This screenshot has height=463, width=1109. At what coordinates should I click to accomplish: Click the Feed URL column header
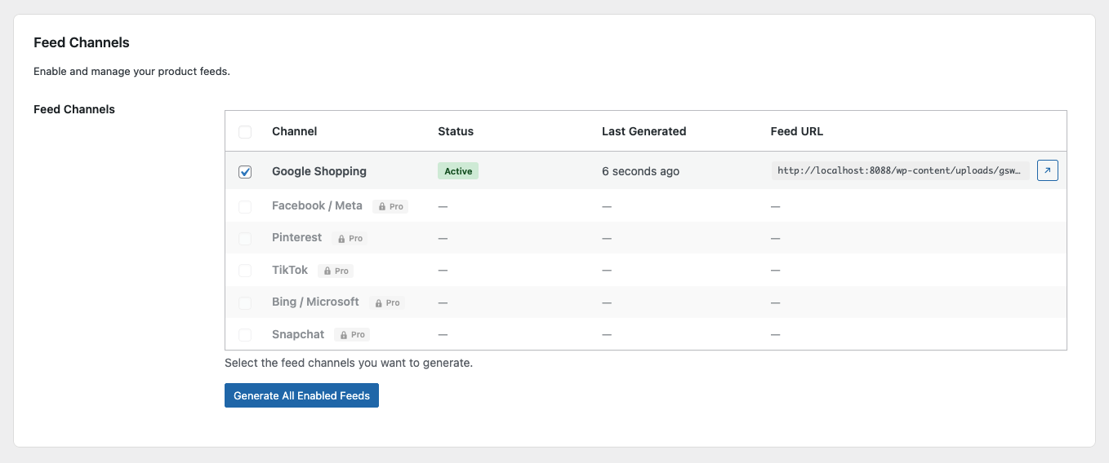click(x=797, y=131)
